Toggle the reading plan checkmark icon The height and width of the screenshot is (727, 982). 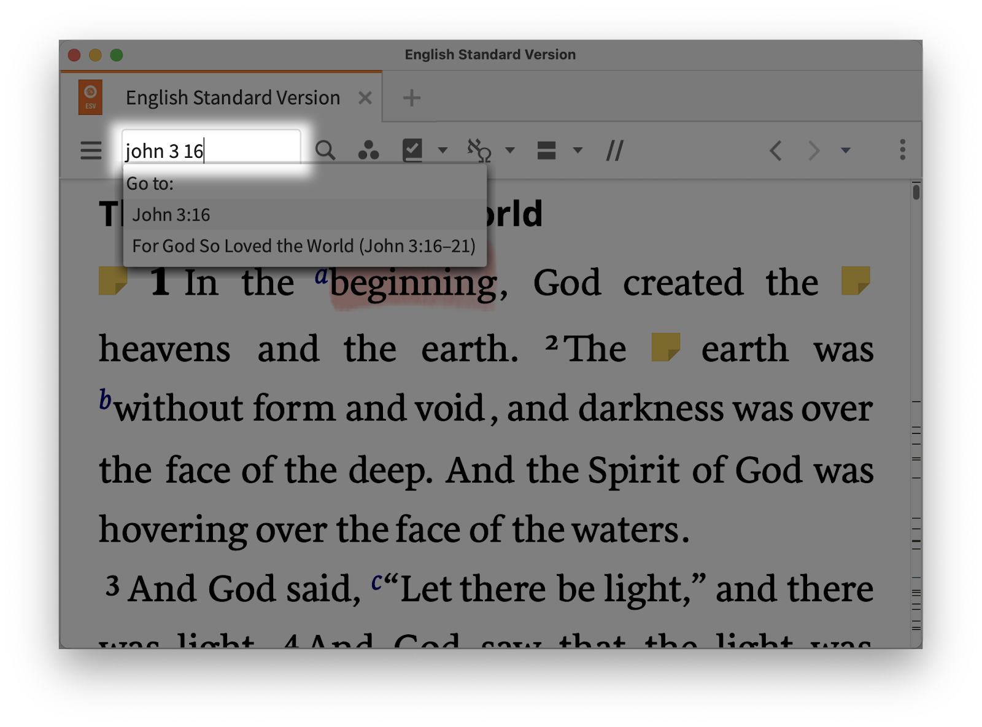pyautogui.click(x=412, y=150)
